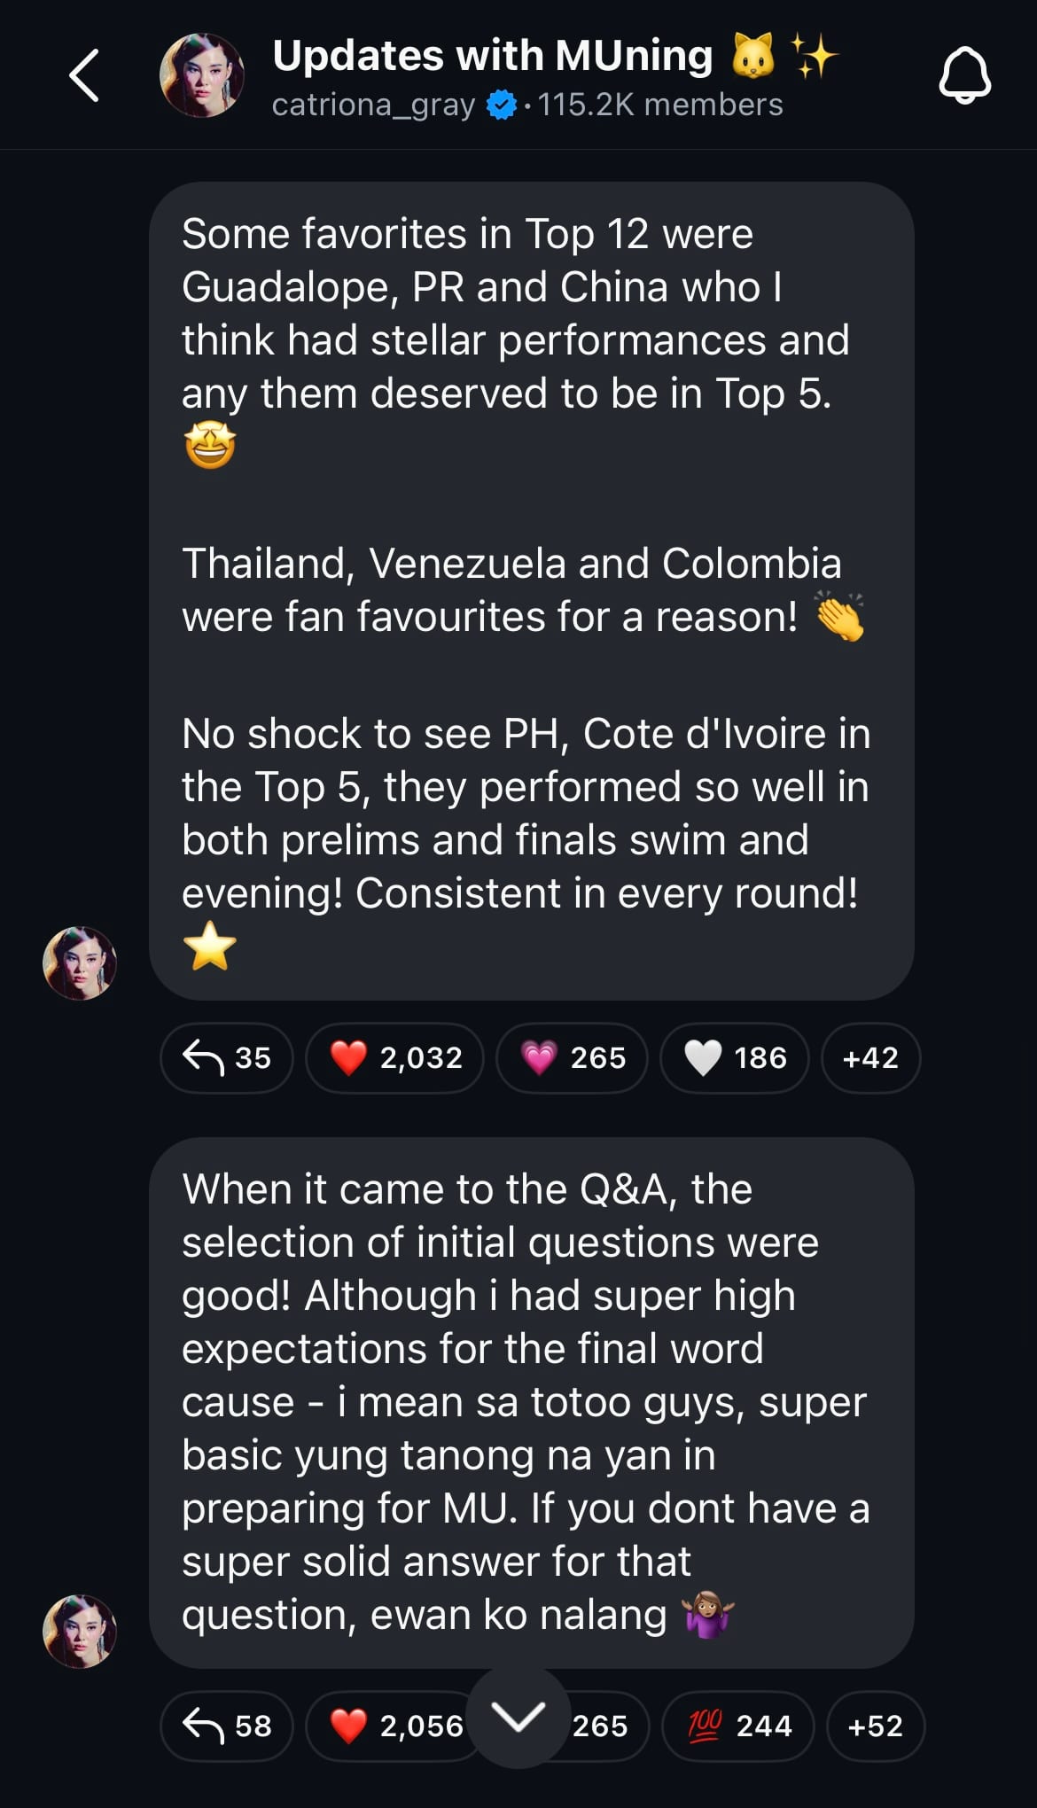
Task: Toggle pink heart reaction with 265
Action: coord(572,1057)
